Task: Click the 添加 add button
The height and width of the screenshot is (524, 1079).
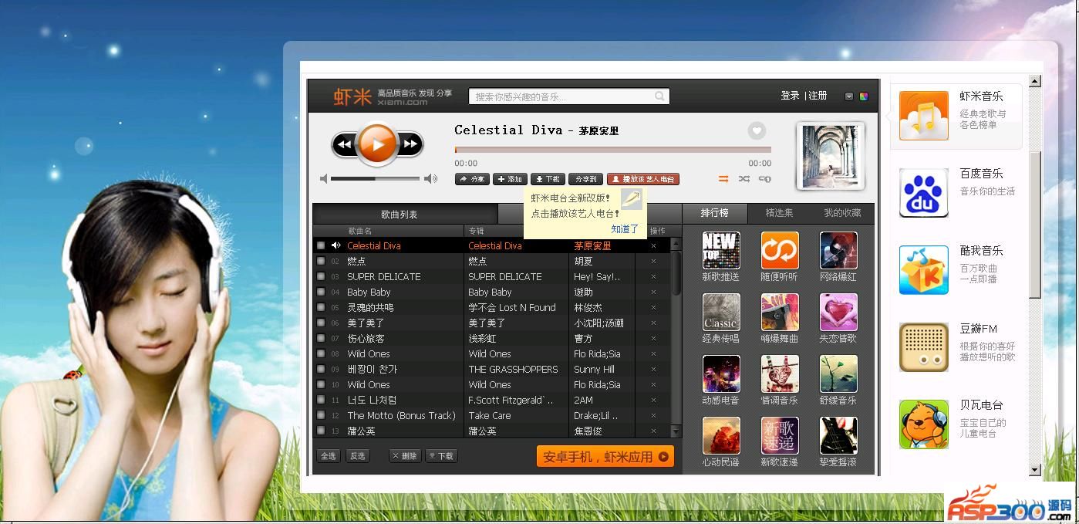Action: point(510,179)
